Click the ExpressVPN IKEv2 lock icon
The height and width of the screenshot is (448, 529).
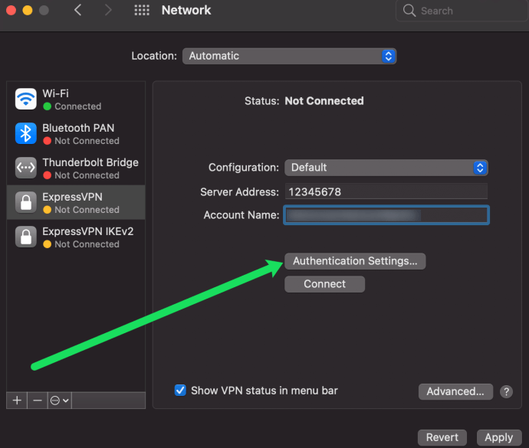25,237
